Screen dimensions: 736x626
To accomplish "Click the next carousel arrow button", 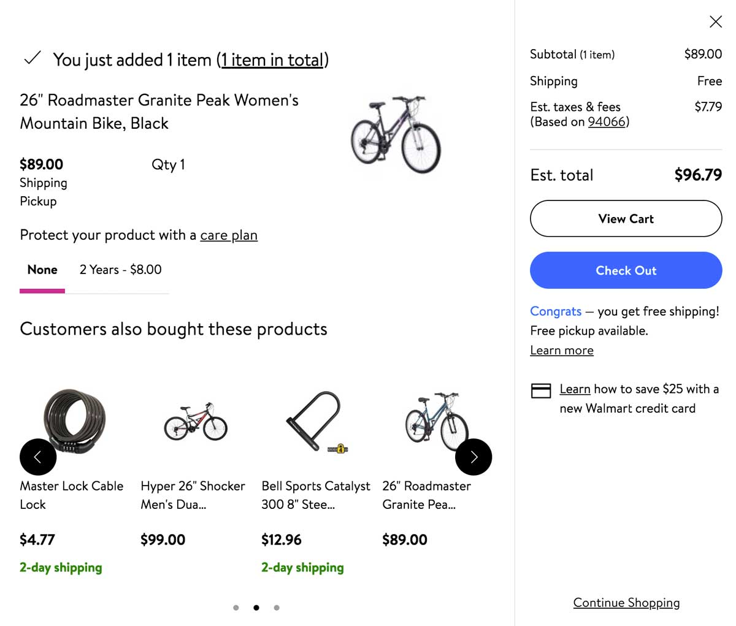I will 473,457.
